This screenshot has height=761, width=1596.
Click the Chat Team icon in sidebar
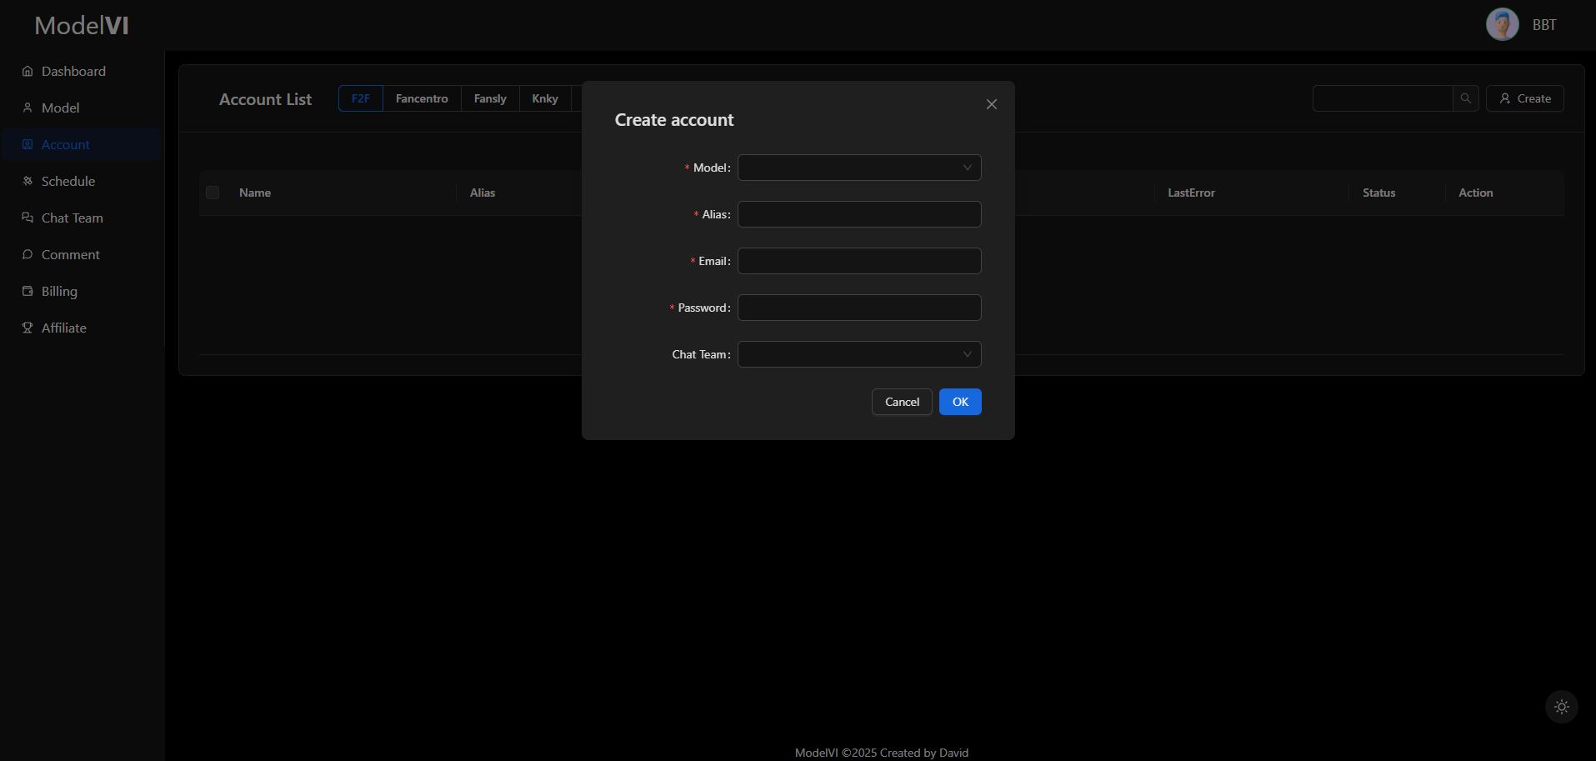coord(28,218)
